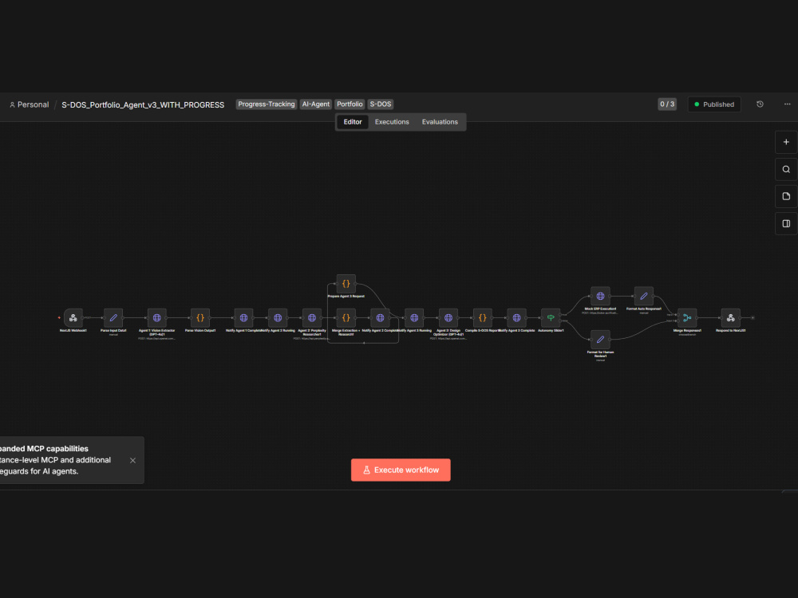Click the Published status button
This screenshot has width=798, height=598.
[x=714, y=104]
